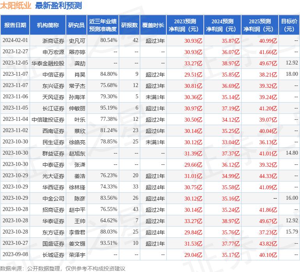Image resolution: width=300 pixels, height=272 pixels.
Task: Select the 研究员 column header
Action: click(x=76, y=25)
